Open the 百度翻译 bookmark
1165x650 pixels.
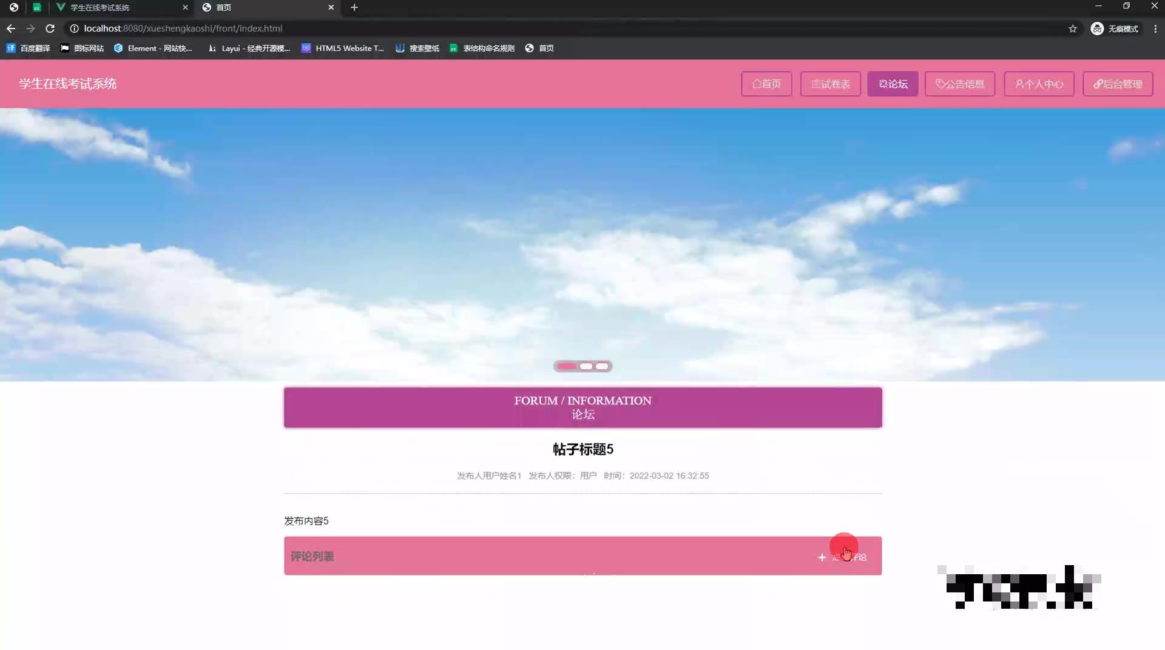(x=27, y=48)
